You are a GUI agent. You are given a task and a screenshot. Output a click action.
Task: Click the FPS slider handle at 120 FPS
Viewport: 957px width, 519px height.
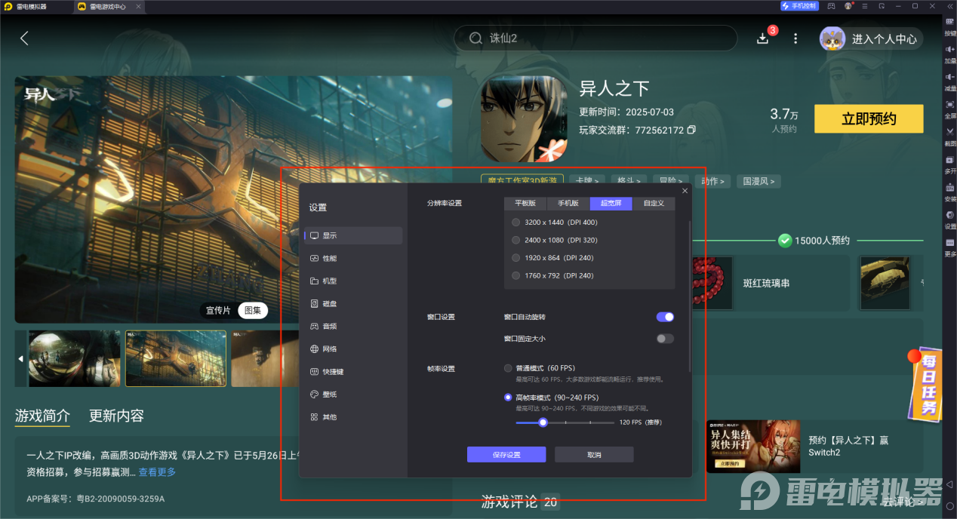pyautogui.click(x=543, y=422)
